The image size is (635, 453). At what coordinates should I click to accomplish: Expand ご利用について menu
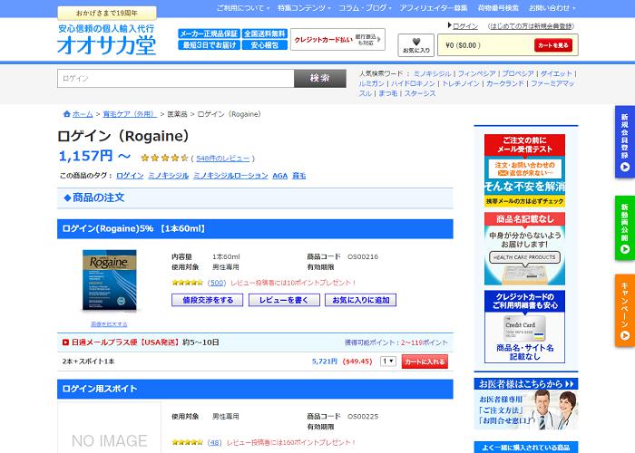click(x=243, y=7)
